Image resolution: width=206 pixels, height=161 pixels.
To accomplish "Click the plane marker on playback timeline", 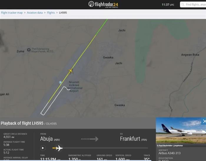I will (59, 148).
